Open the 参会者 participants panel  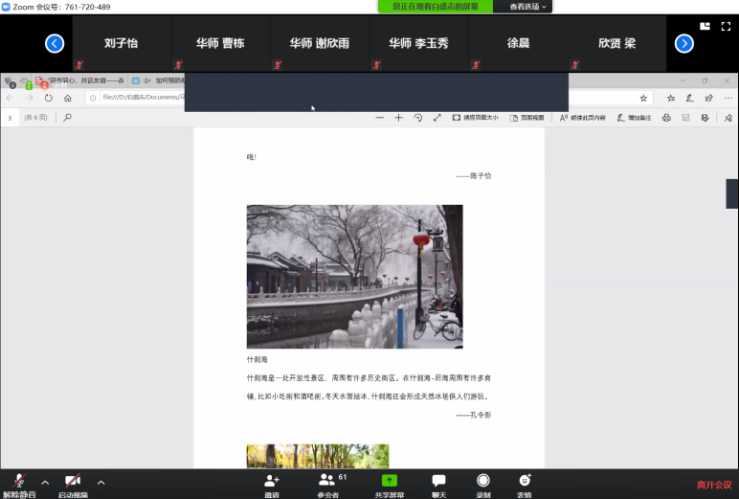point(328,483)
